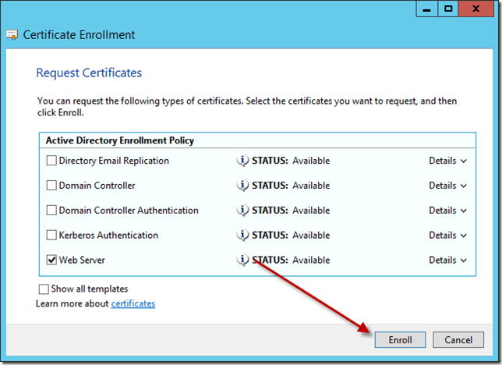This screenshot has height=365, width=502.
Task: Check the Directory Email Replication checkbox
Action: tap(51, 161)
